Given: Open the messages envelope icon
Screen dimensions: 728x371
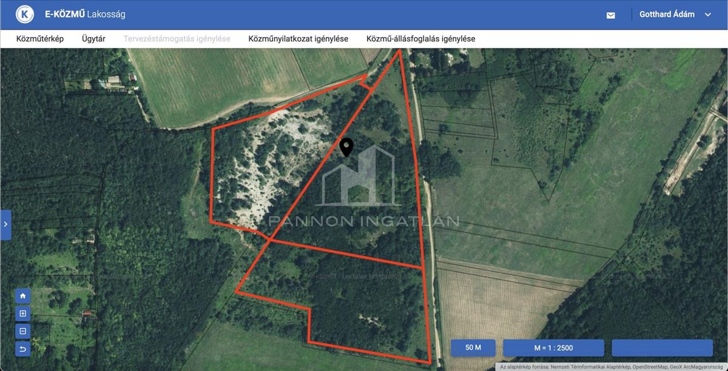Looking at the screenshot, I should (610, 15).
